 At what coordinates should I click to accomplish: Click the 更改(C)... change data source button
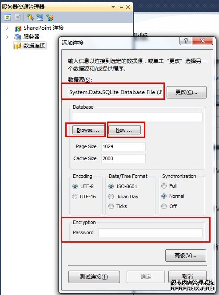click(187, 92)
